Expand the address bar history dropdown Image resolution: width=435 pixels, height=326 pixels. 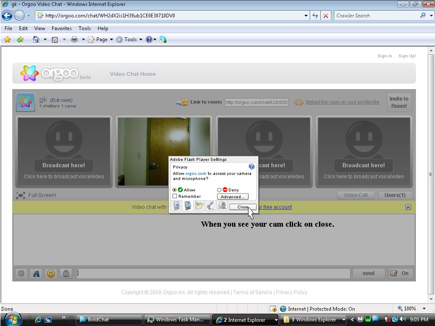306,16
